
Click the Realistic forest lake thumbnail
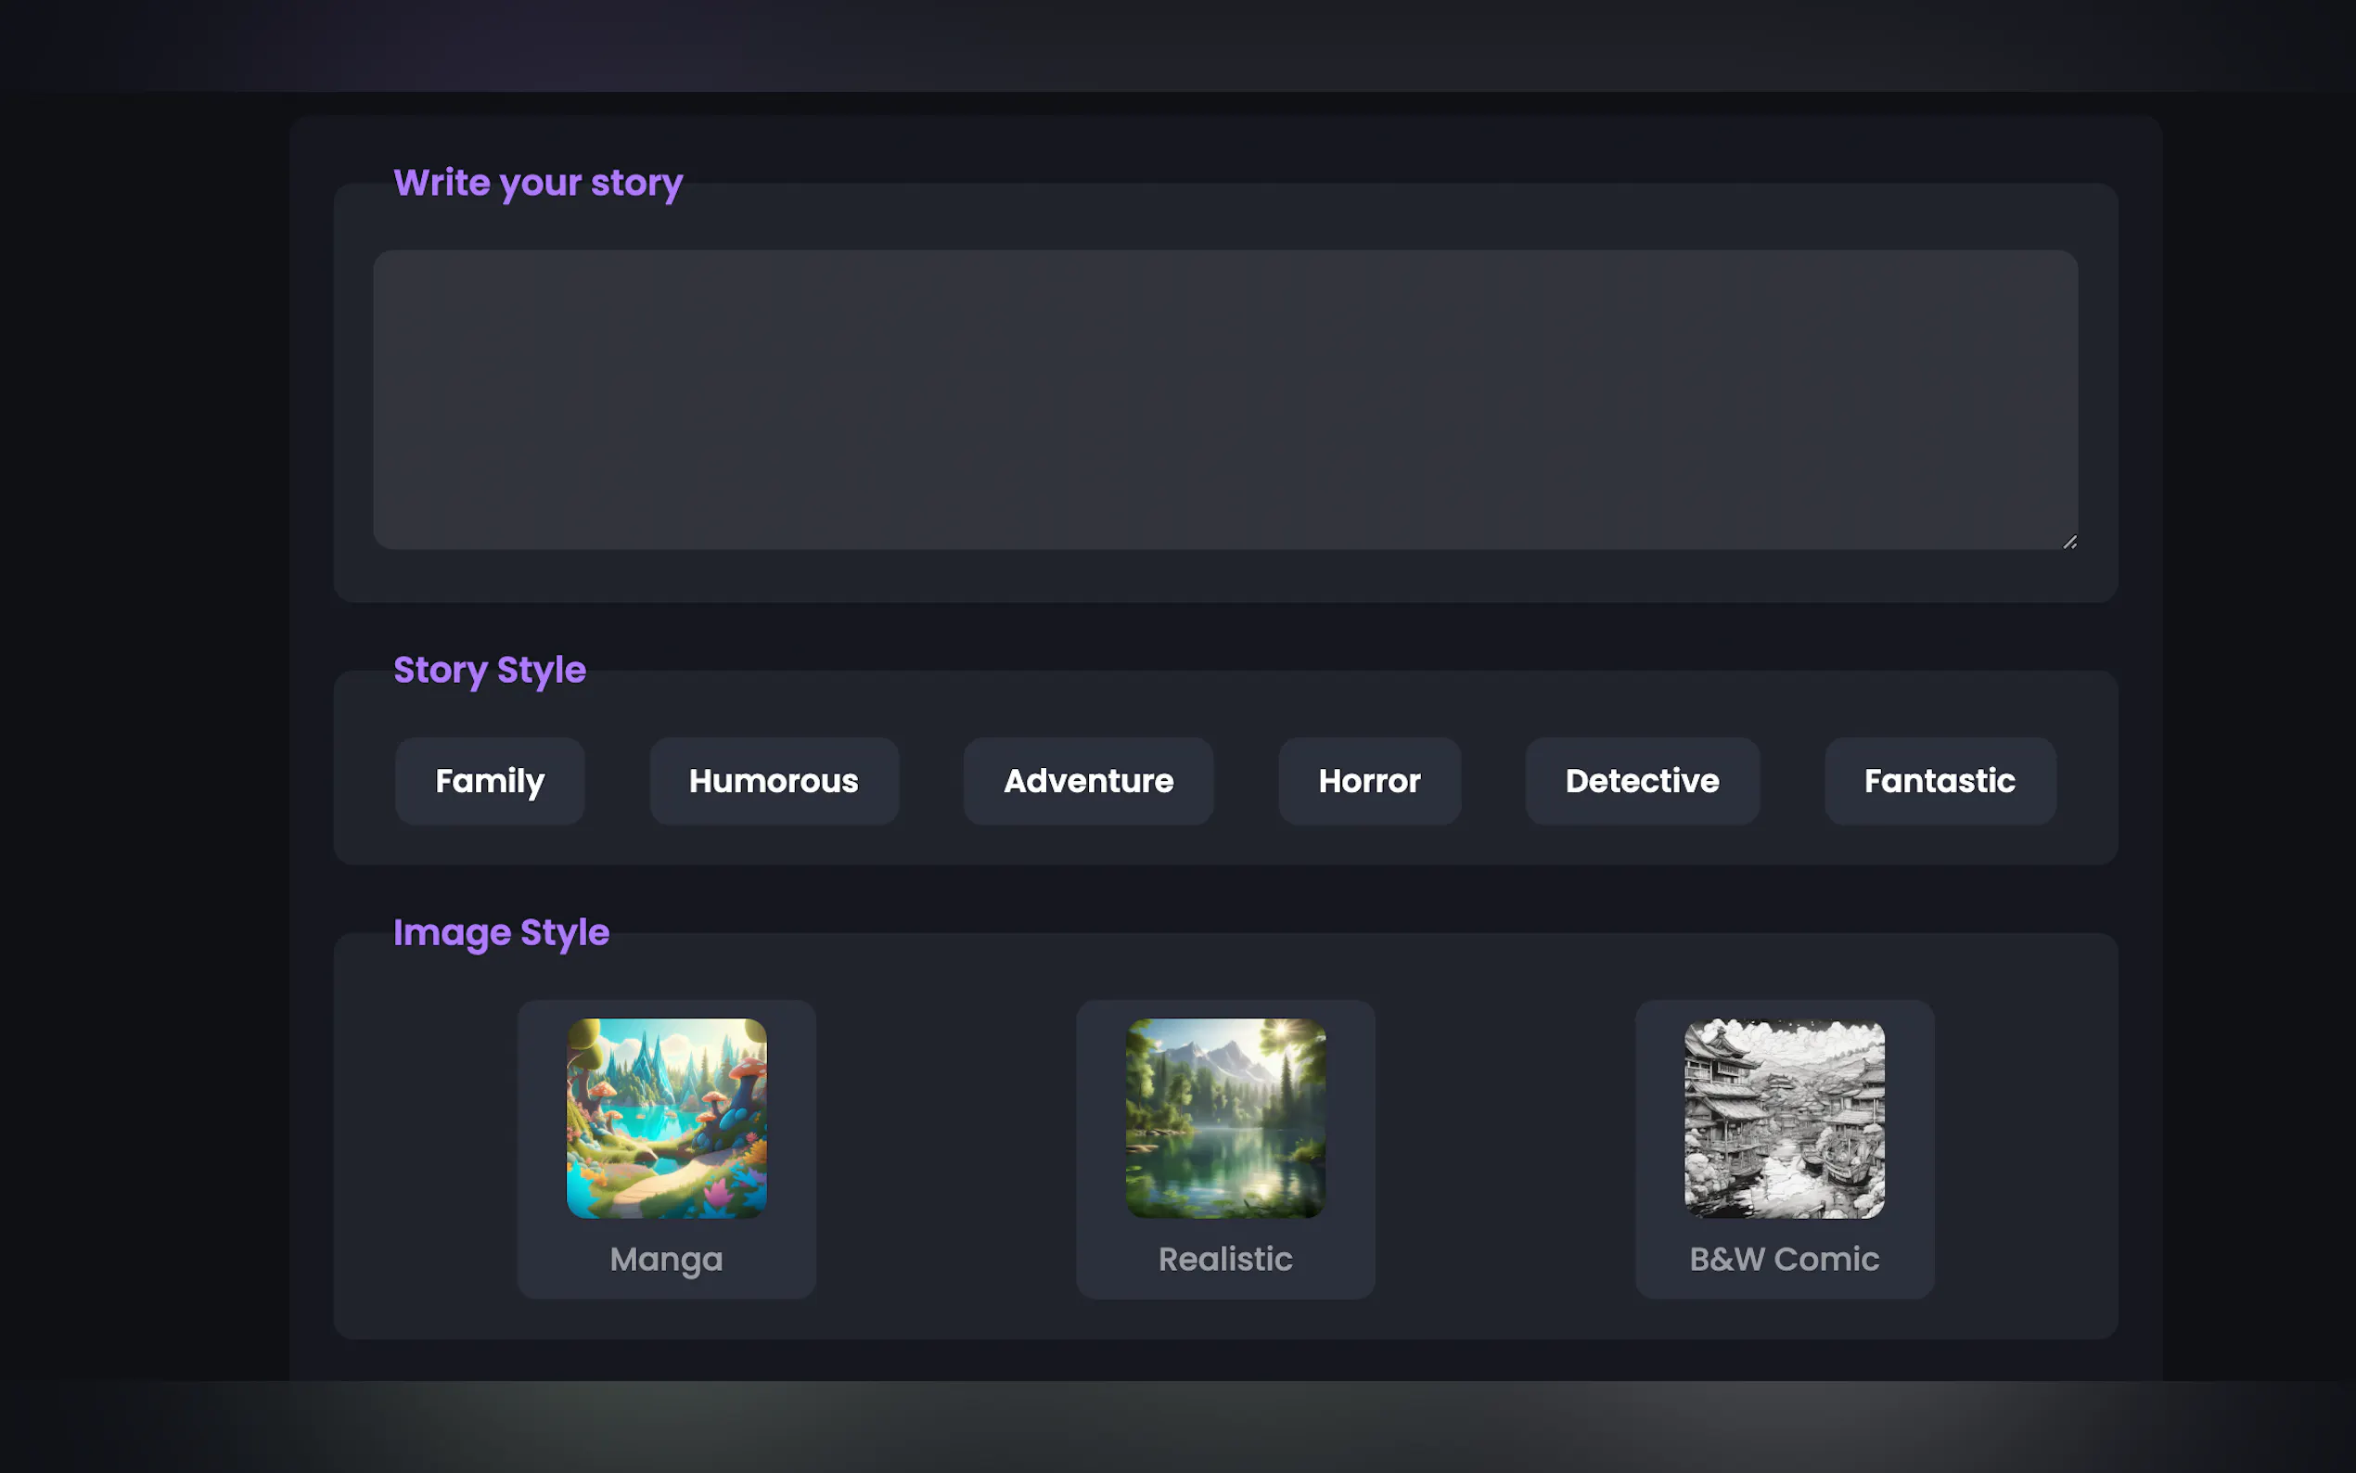1225,1118
